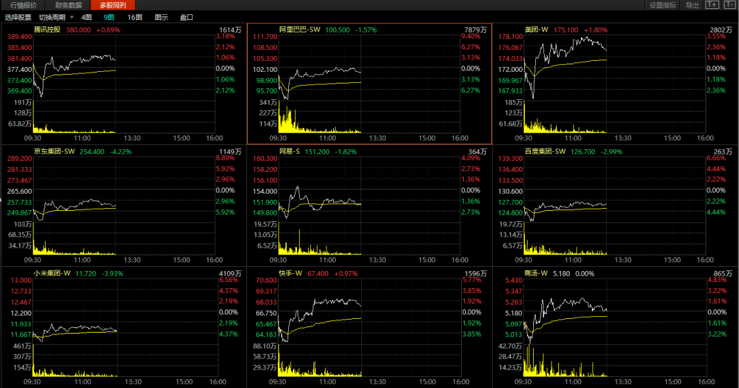739x388 pixels.
Task: Click 商汤-W price 5.180
Action: [561, 274]
